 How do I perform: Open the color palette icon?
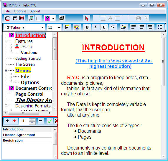tap(77, 27)
